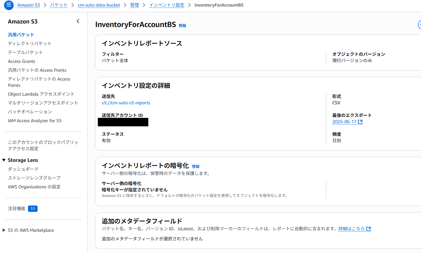421x253 pixels.
Task: Click 追加のメタデータフィールドが選択されていません text
Action: point(152,239)
